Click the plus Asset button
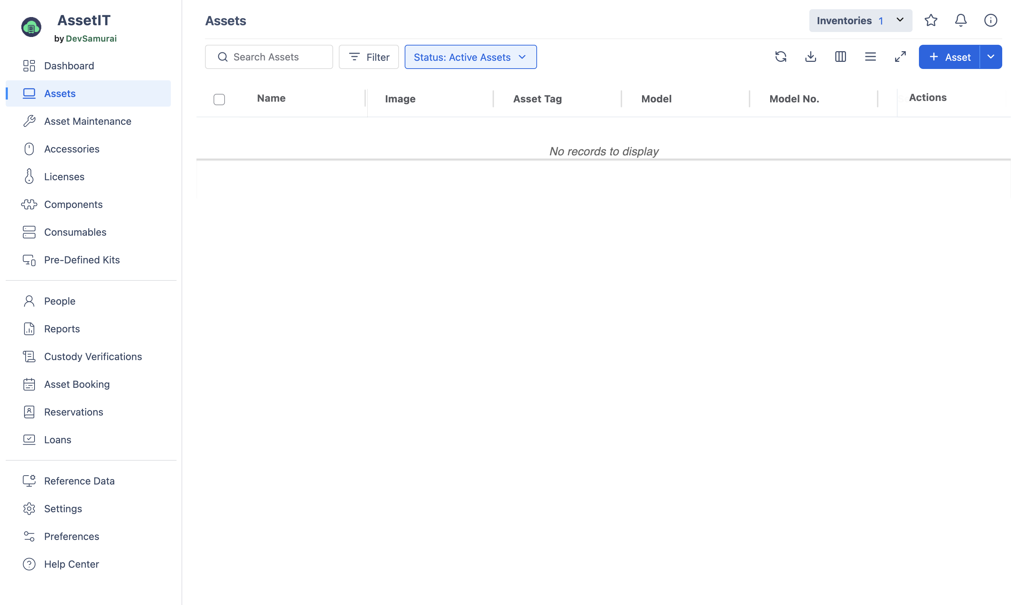This screenshot has width=1025, height=605. click(x=949, y=57)
